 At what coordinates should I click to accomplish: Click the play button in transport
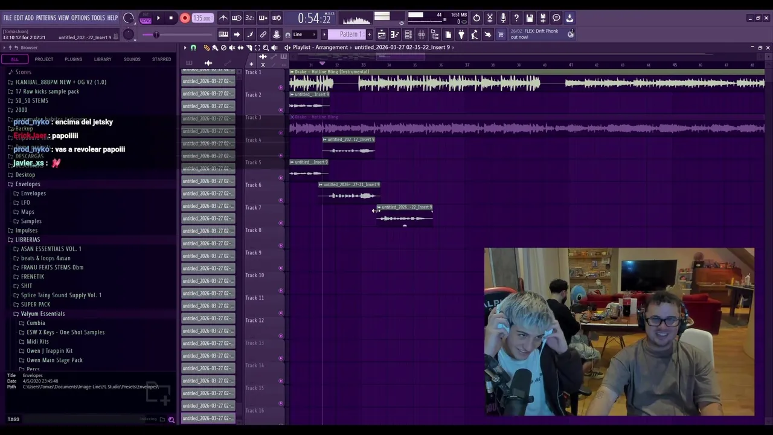point(158,18)
